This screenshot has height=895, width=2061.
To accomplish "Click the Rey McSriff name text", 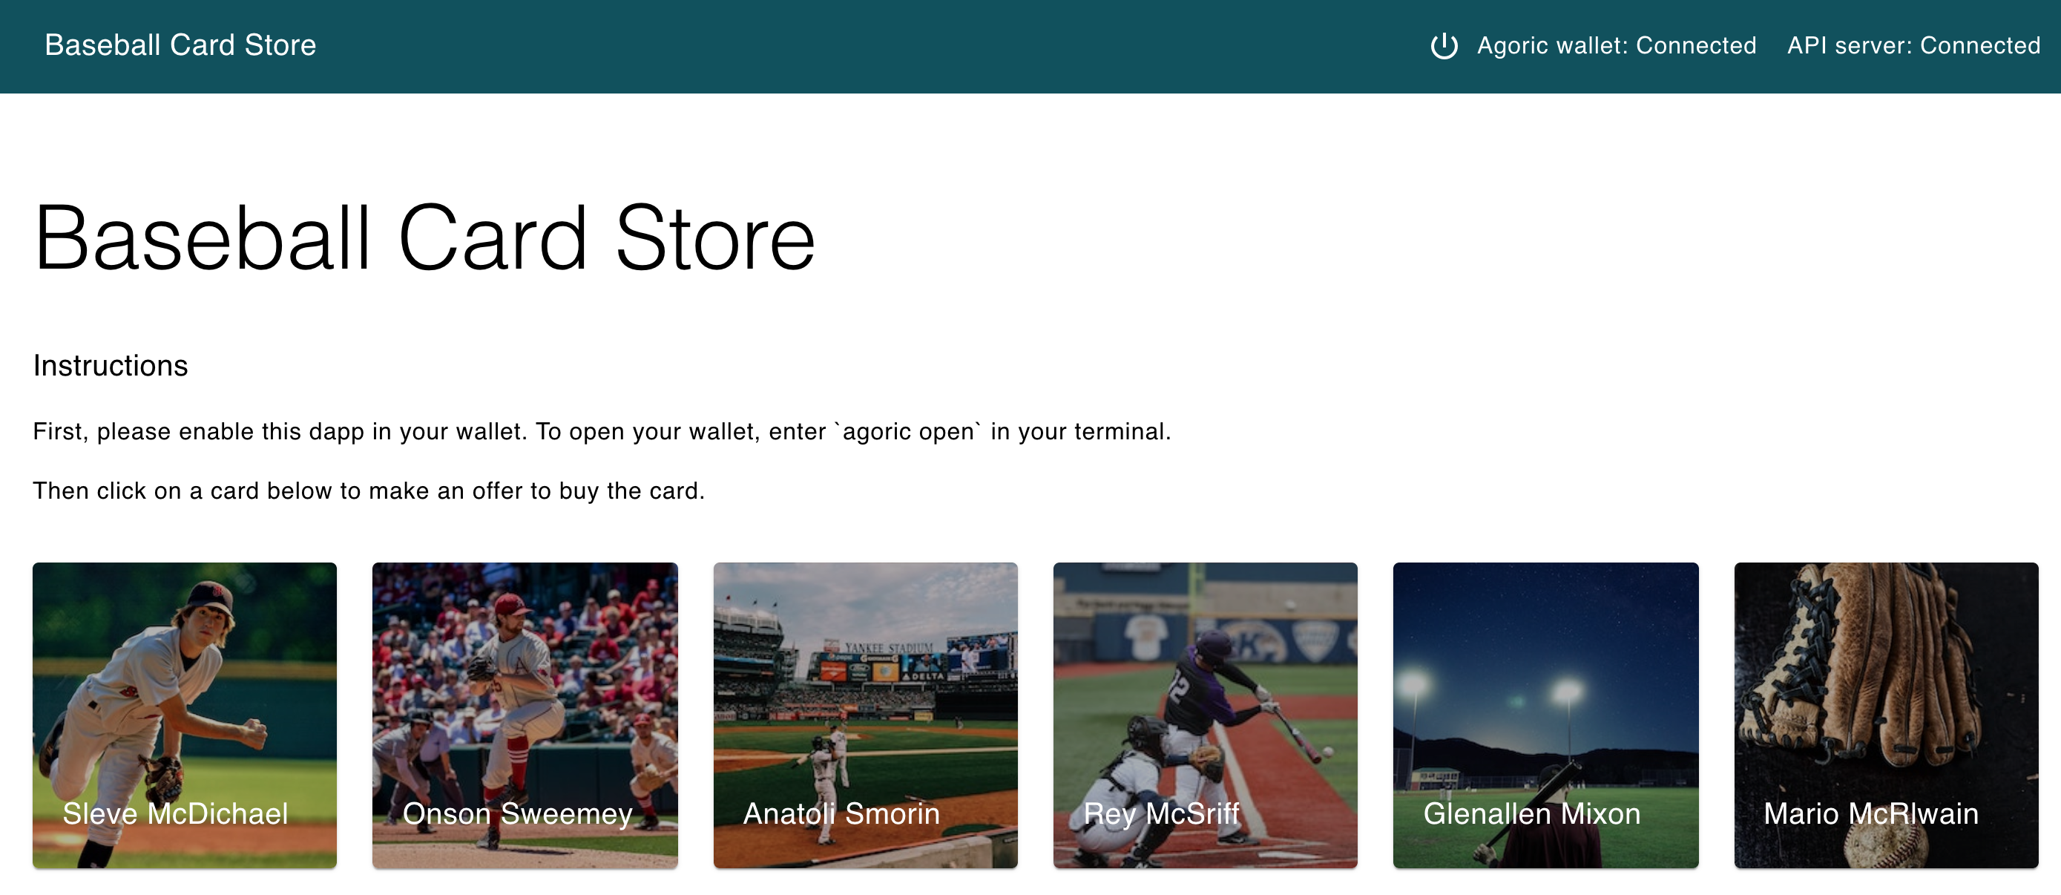I will point(1161,814).
